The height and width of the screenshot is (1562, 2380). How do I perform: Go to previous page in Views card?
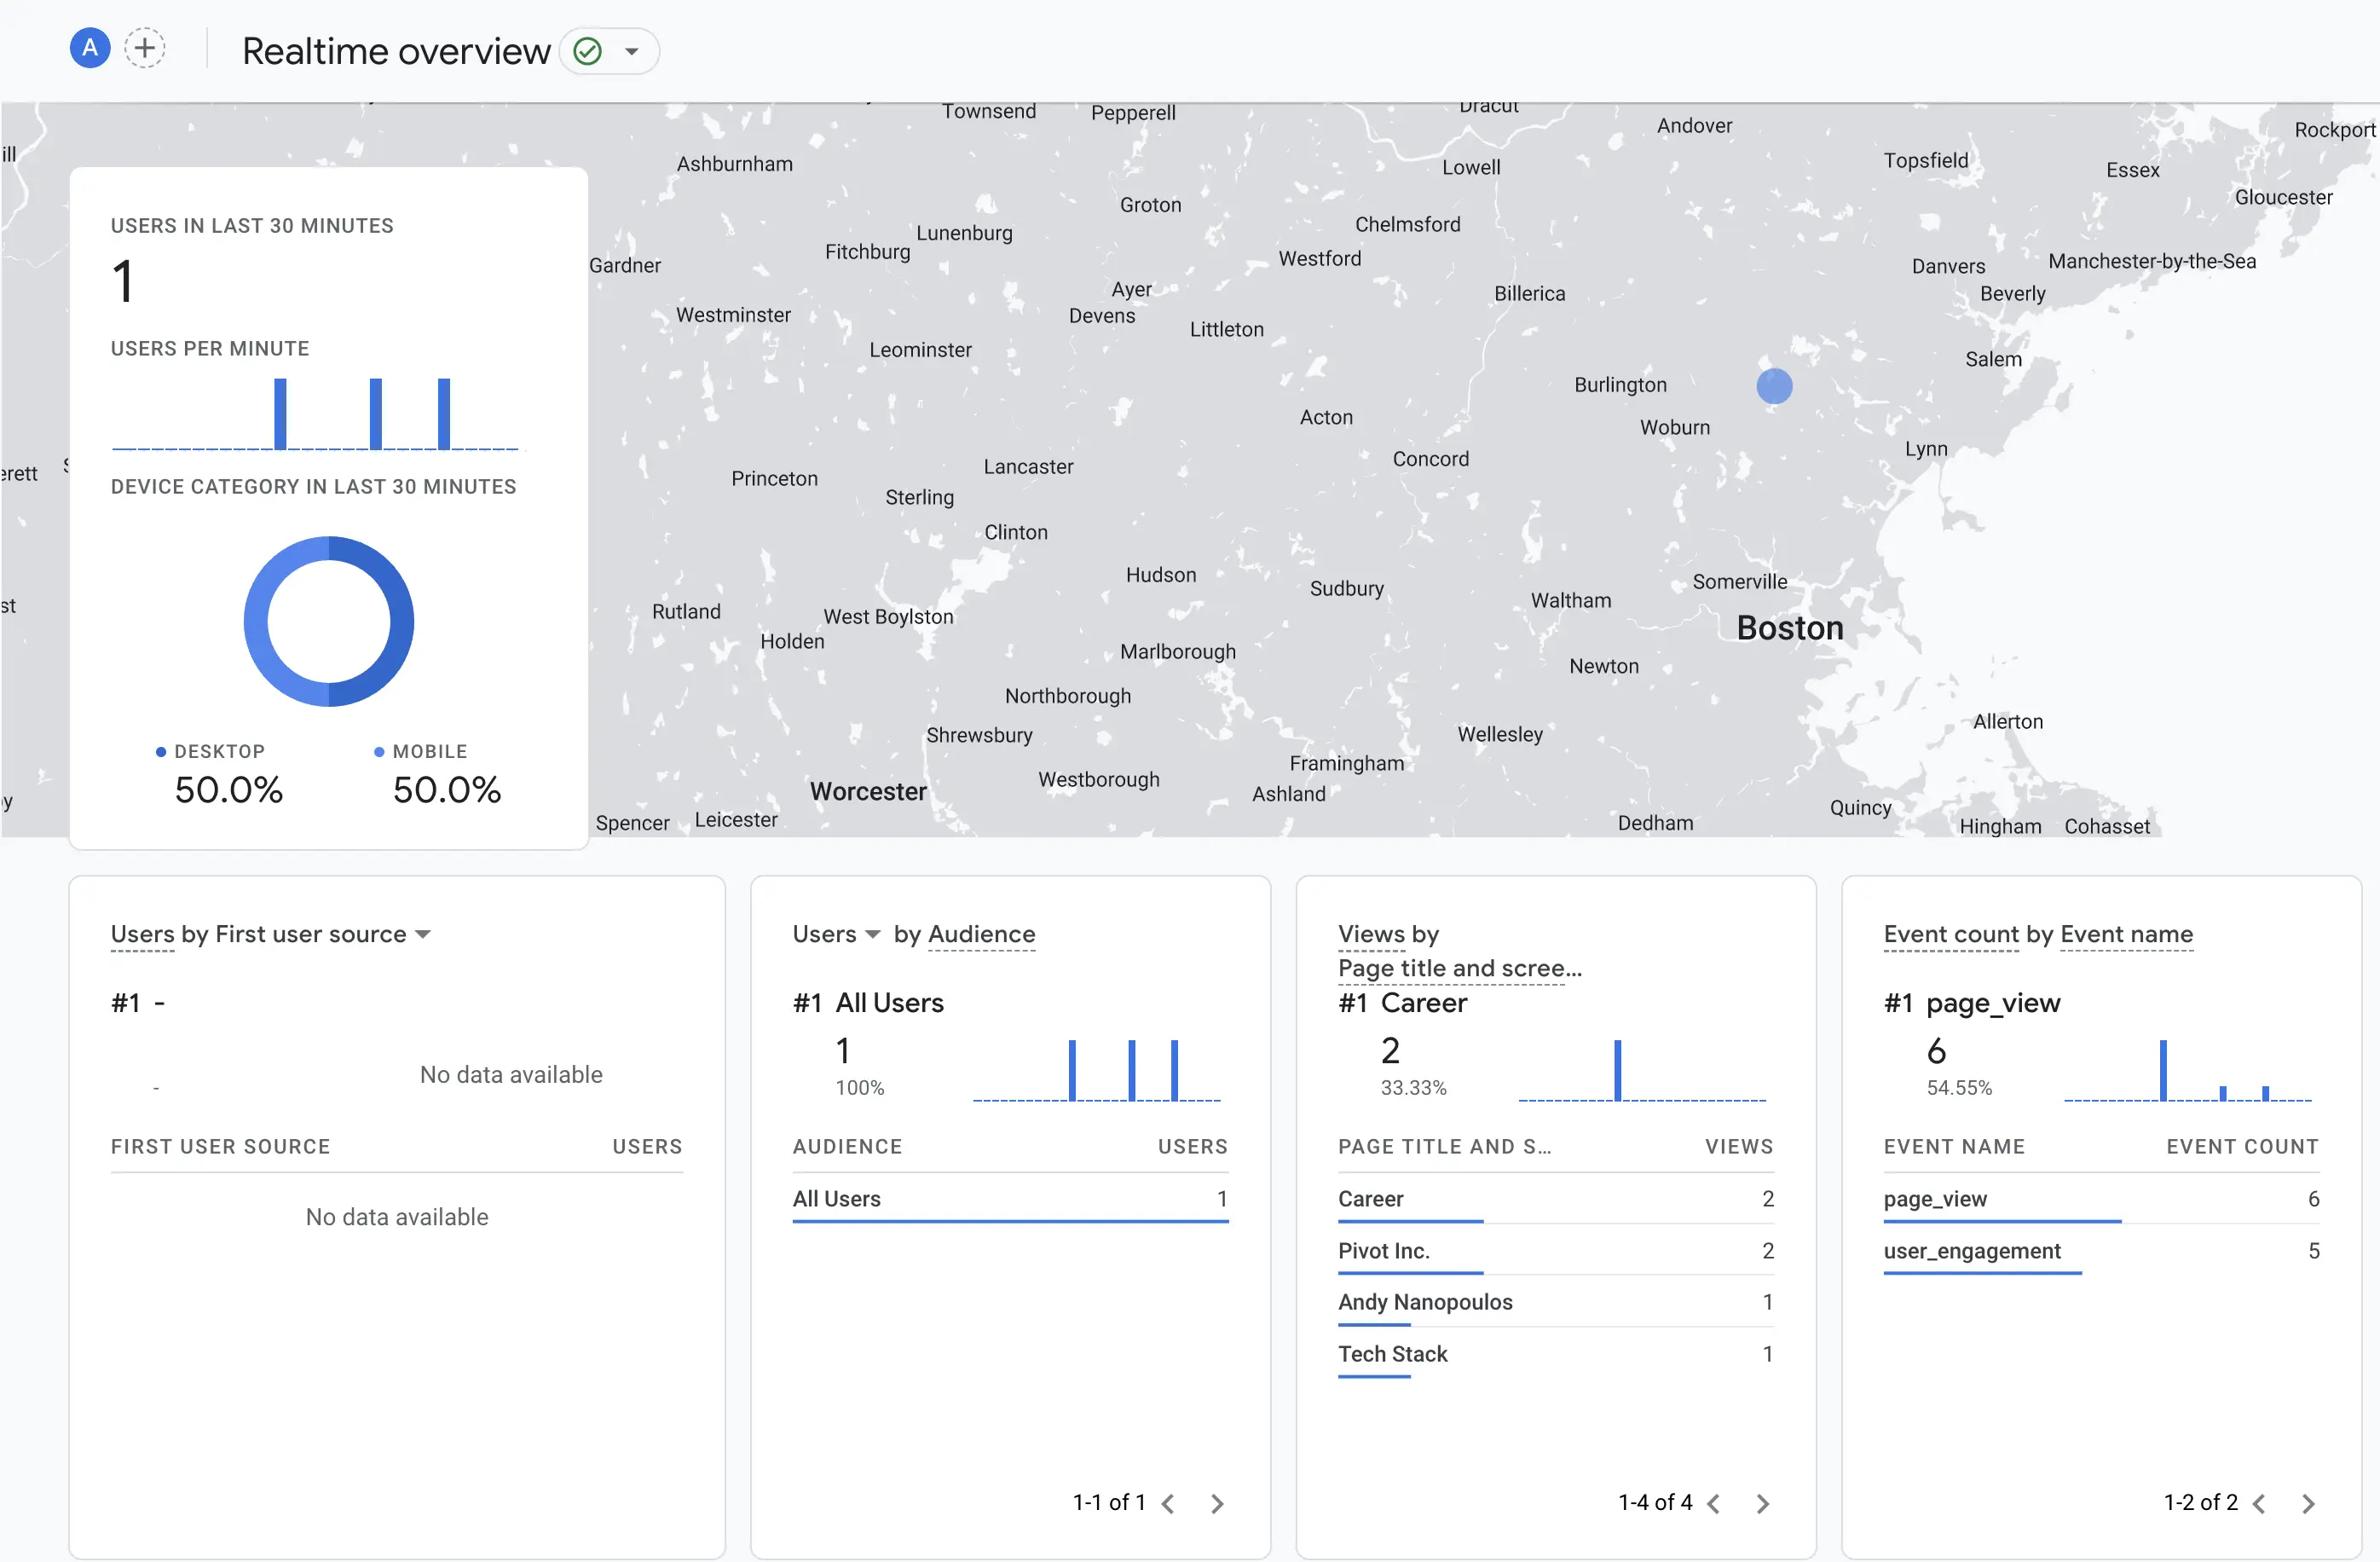click(x=1714, y=1503)
